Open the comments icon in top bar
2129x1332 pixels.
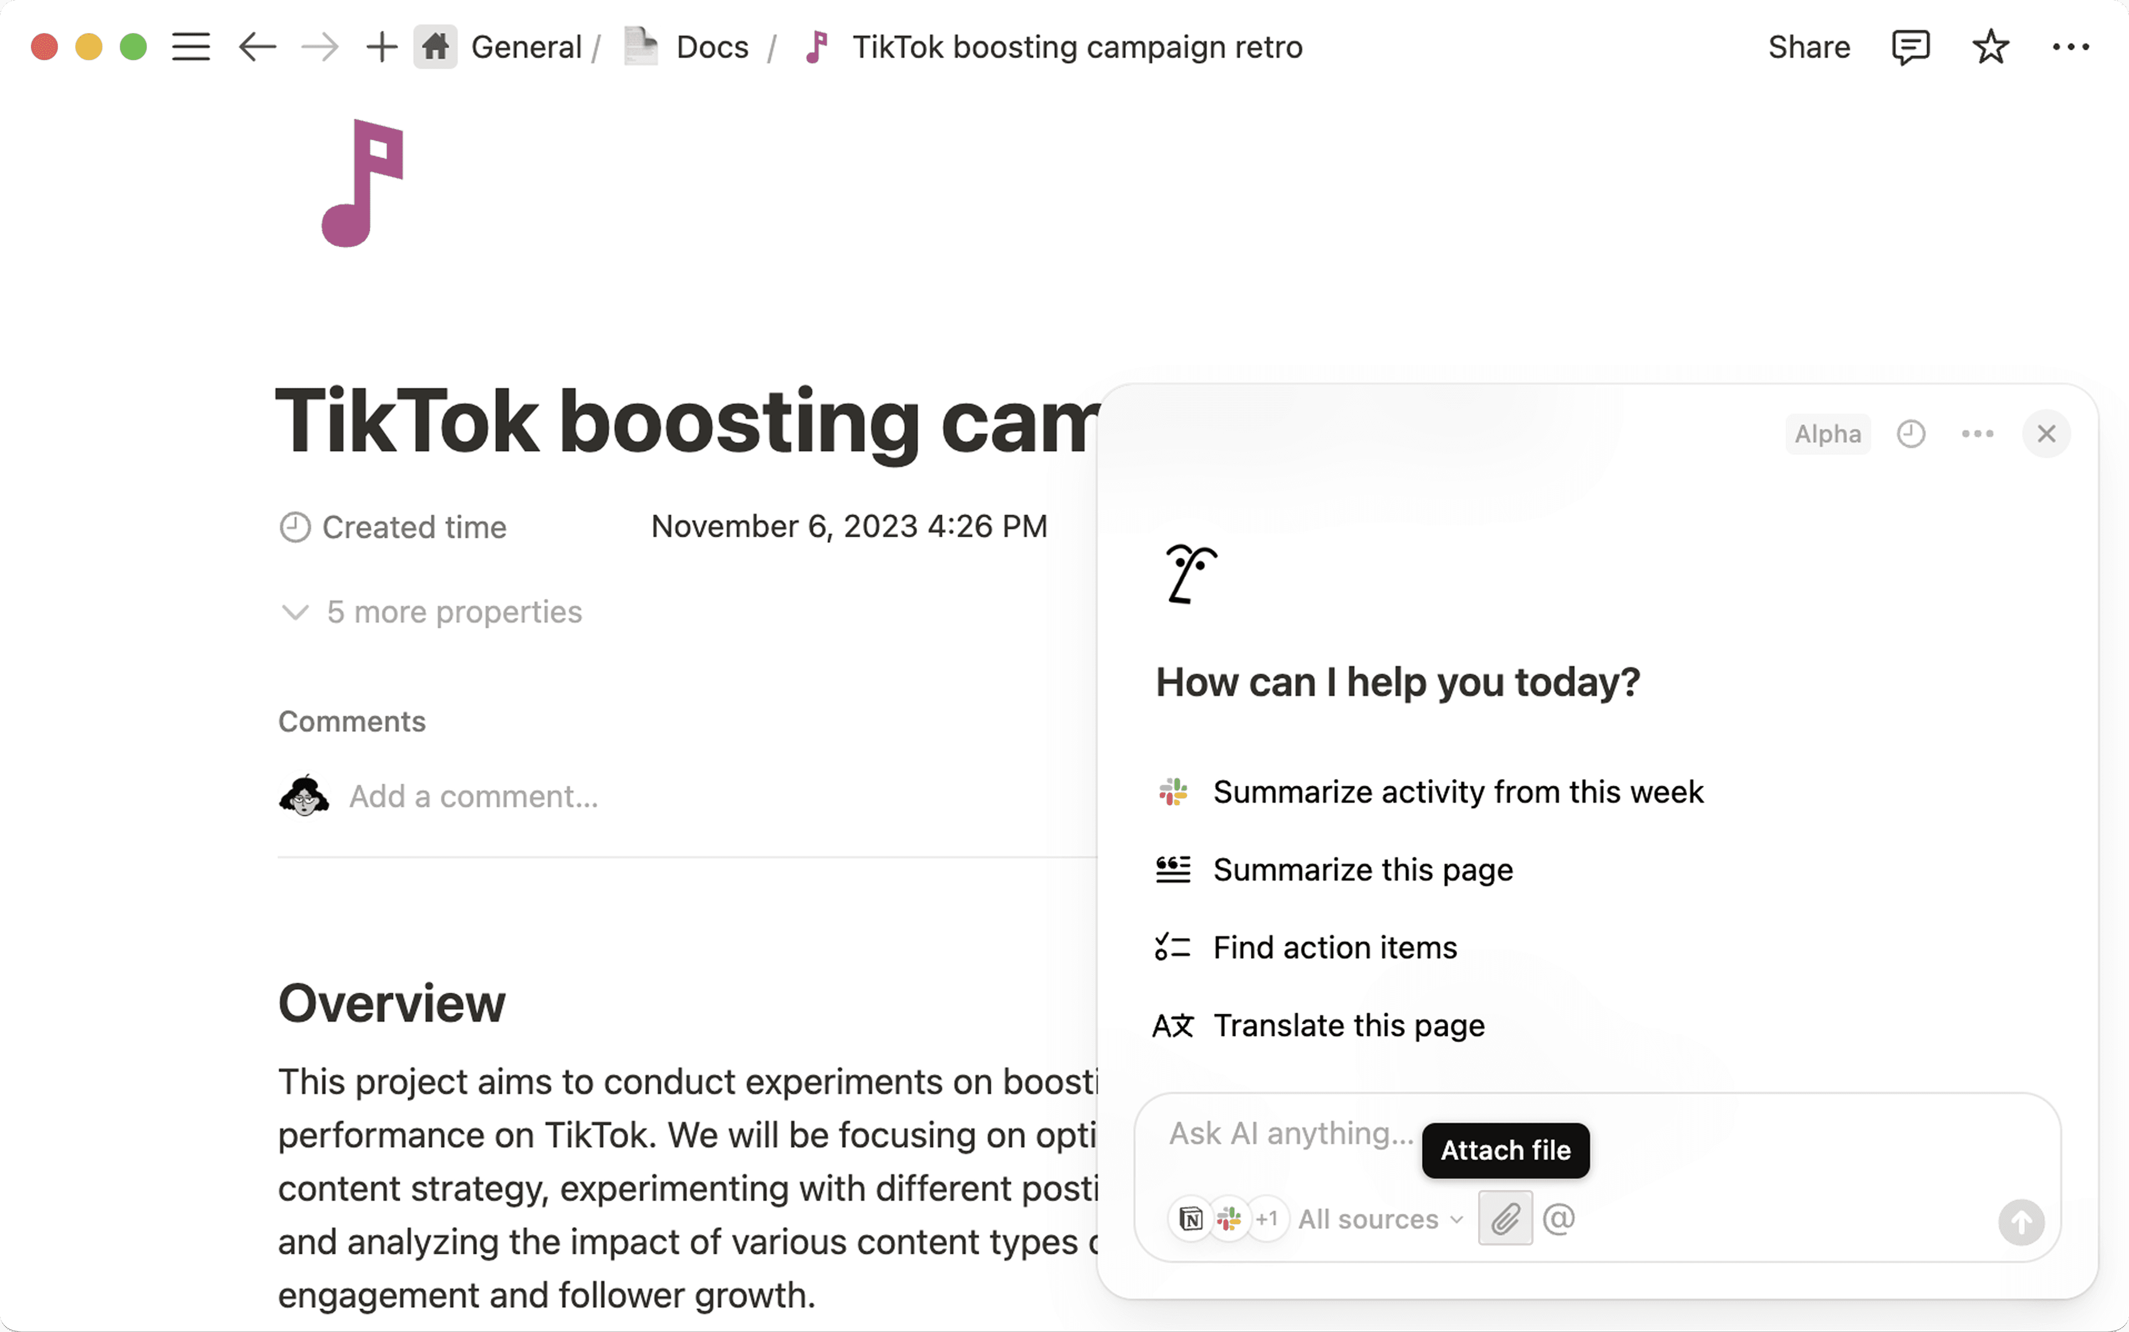(x=1909, y=47)
